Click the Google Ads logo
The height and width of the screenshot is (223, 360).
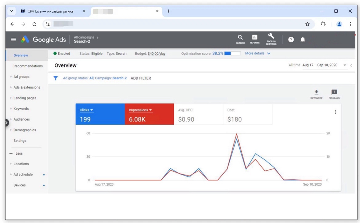click(43, 40)
